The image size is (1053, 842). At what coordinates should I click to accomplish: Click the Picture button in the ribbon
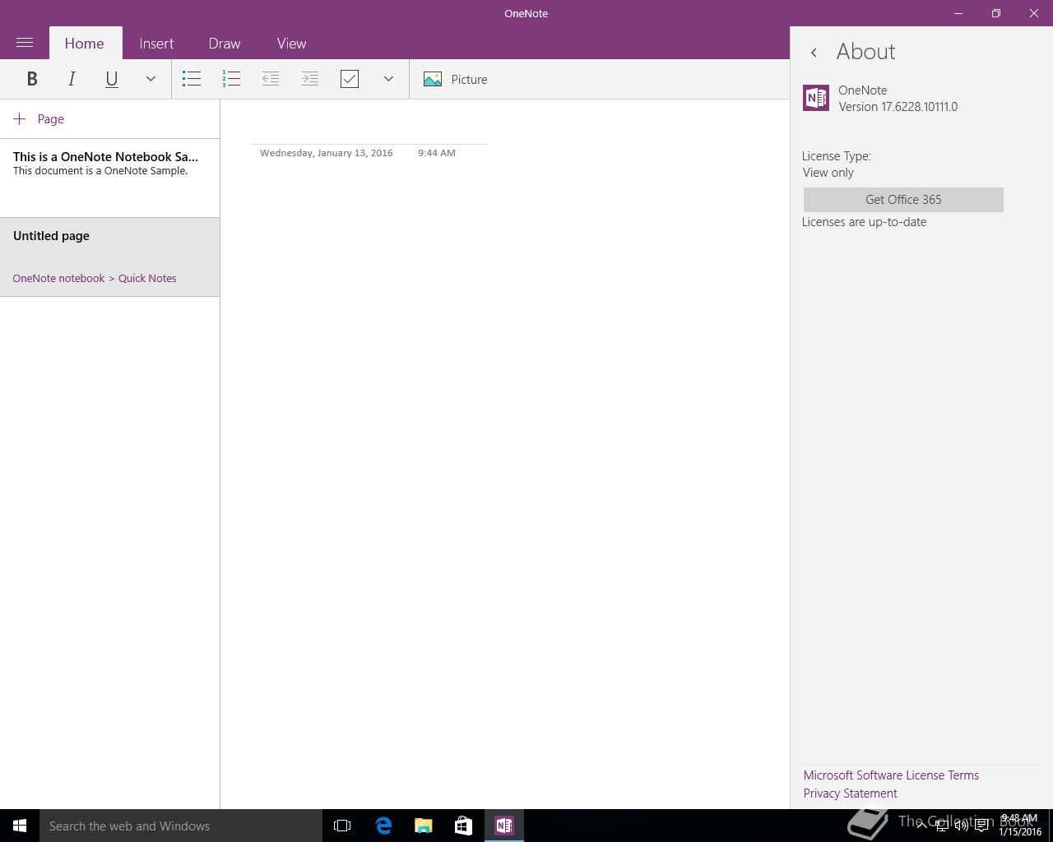456,79
